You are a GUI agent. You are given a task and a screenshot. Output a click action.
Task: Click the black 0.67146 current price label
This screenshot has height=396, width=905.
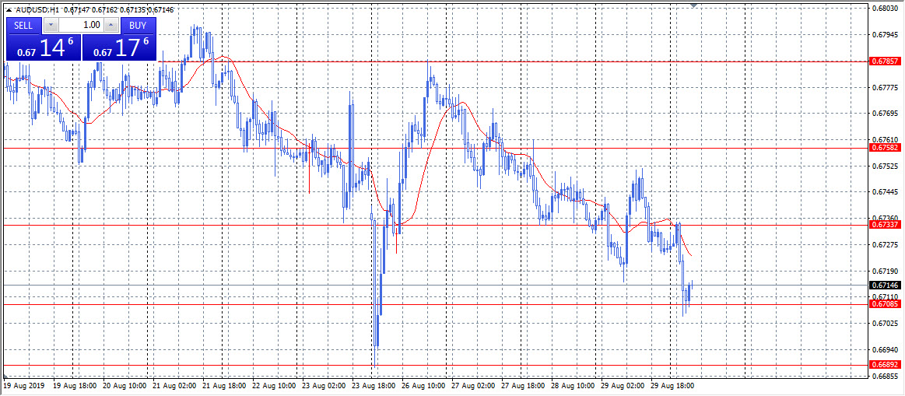[x=884, y=286]
